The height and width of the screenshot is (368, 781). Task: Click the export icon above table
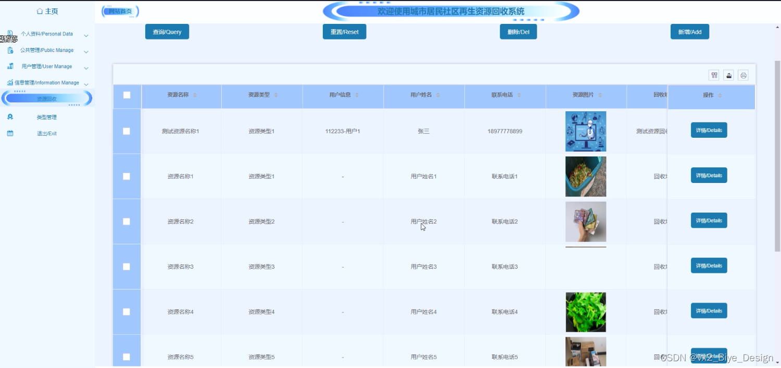pos(728,75)
